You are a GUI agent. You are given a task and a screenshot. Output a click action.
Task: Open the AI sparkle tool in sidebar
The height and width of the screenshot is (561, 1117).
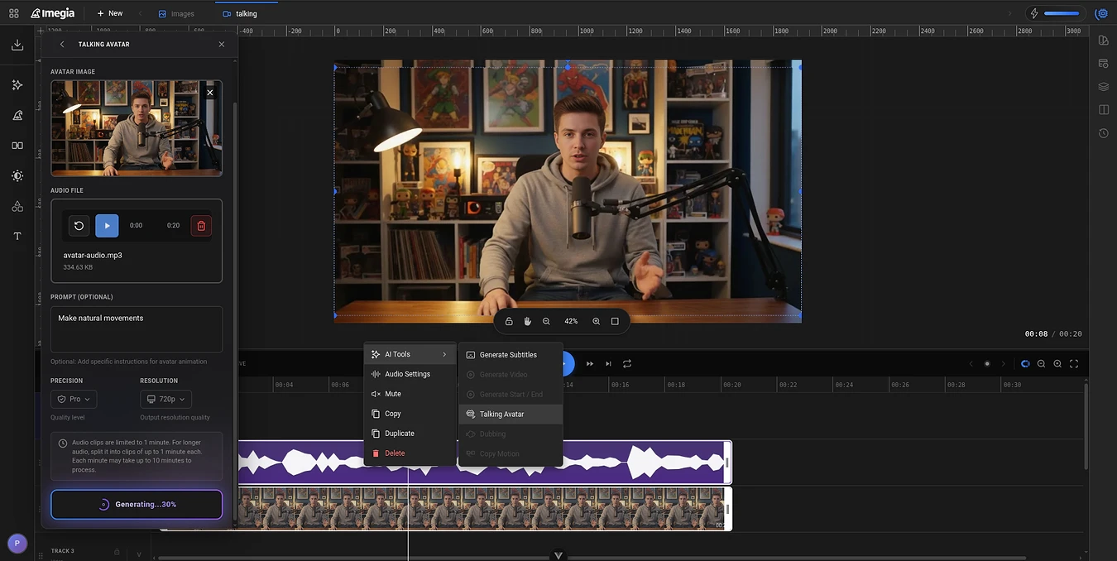pyautogui.click(x=17, y=85)
